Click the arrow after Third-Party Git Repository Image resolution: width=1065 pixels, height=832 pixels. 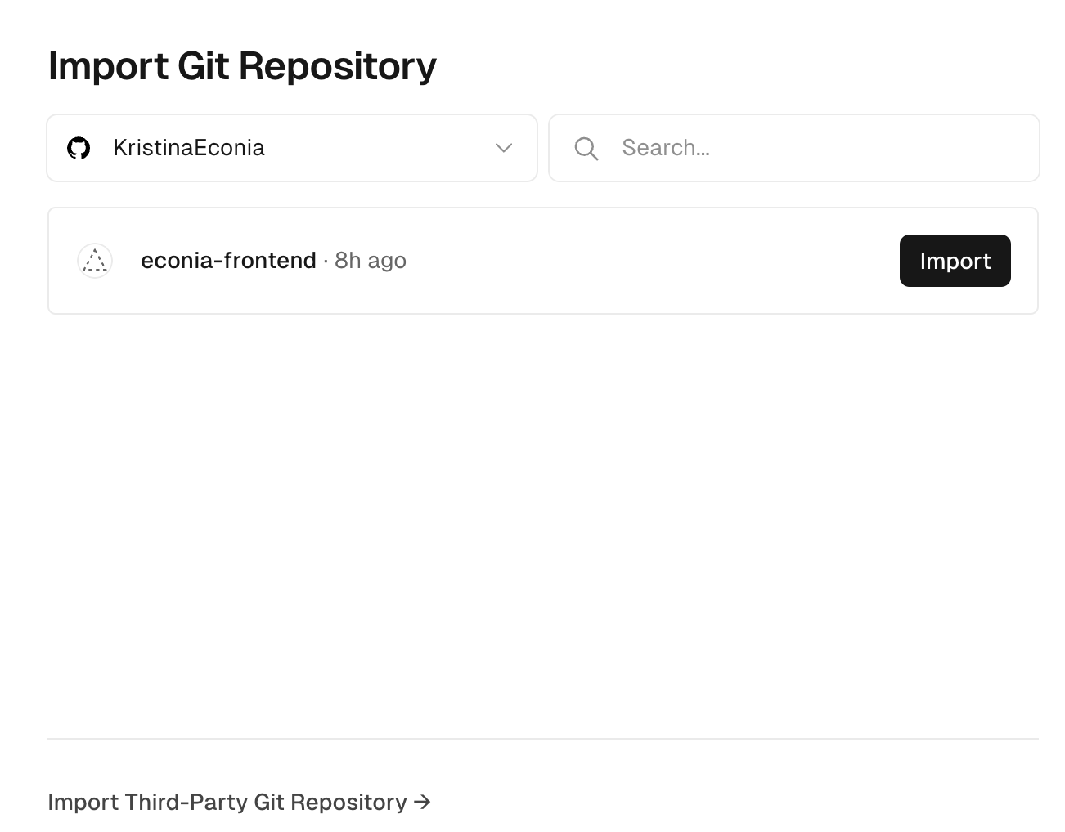pos(422,802)
